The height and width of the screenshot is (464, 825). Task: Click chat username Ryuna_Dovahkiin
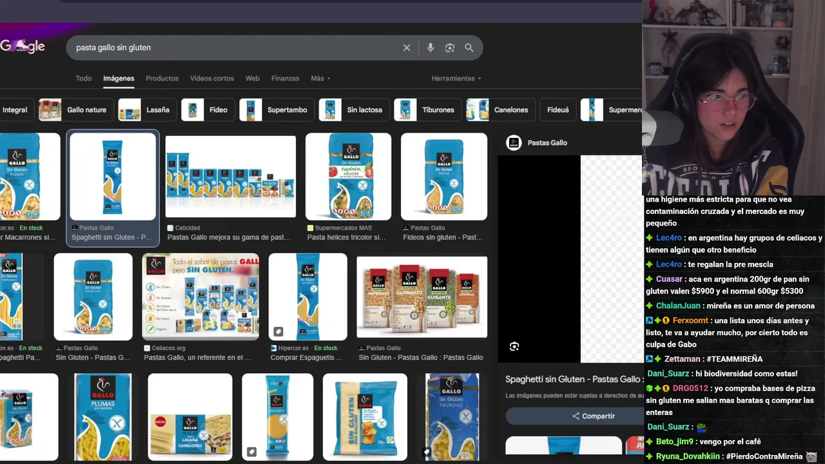coord(688,456)
